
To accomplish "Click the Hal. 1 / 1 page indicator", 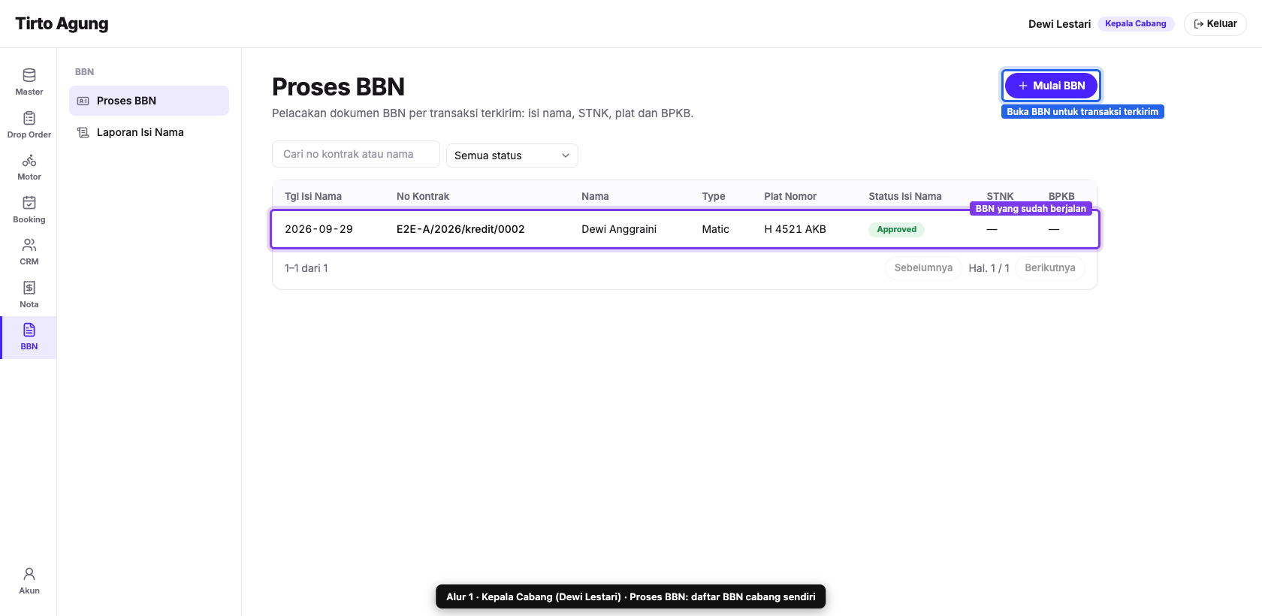I will [x=989, y=268].
